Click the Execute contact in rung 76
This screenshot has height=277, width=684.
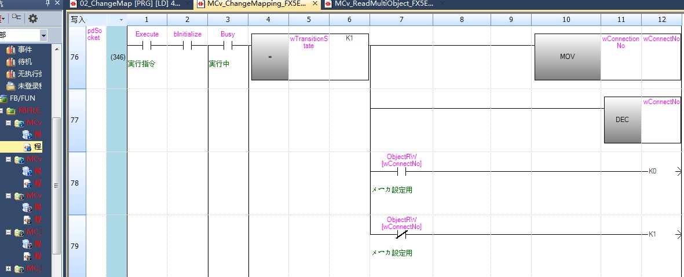pos(147,46)
